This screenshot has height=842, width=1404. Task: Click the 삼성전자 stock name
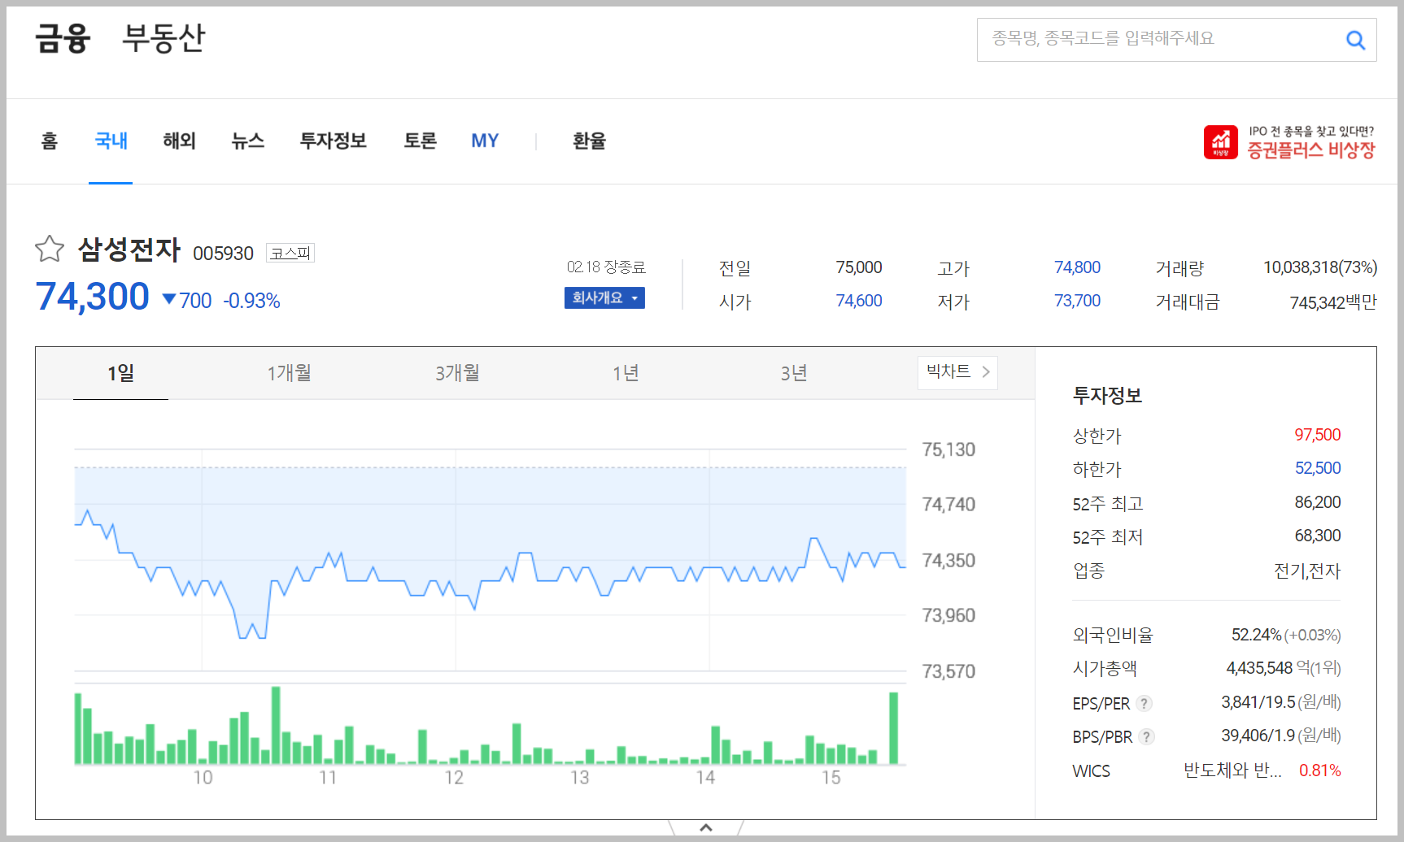[x=129, y=250]
